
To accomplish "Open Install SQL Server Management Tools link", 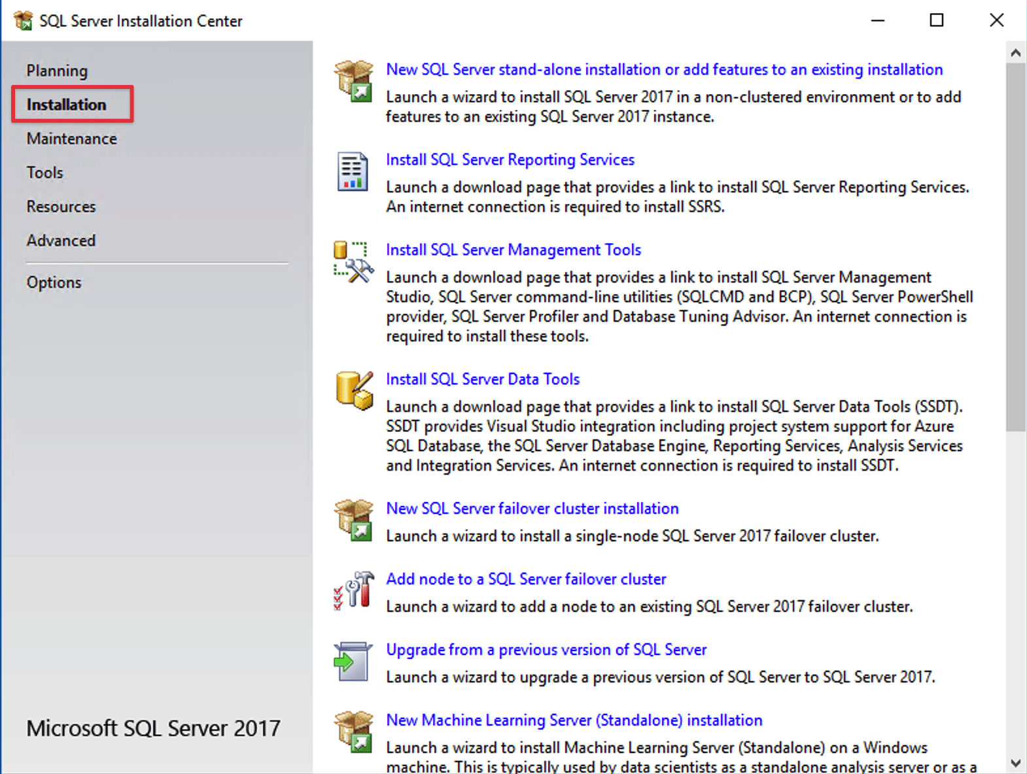I will click(513, 250).
